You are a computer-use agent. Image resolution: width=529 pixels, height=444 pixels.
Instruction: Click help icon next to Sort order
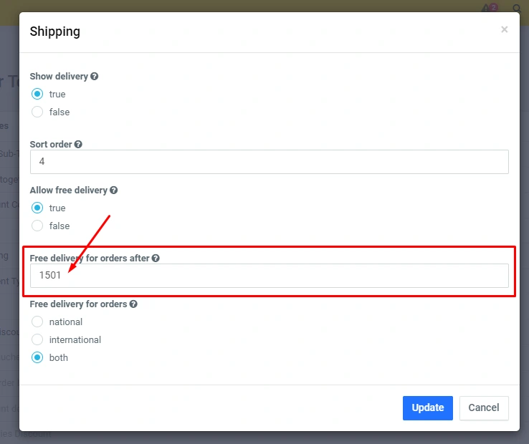[x=78, y=144]
